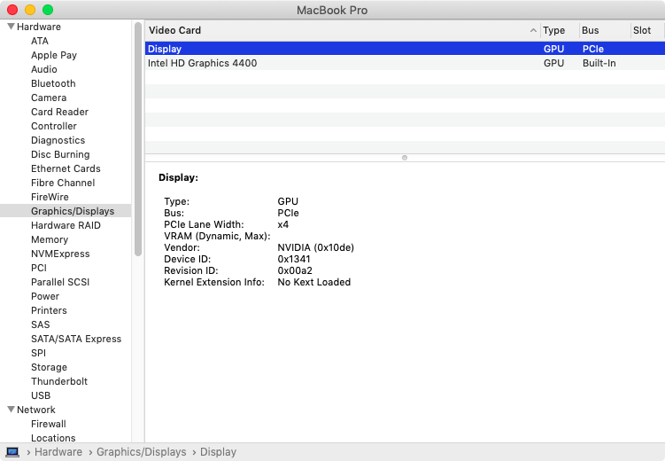Image resolution: width=665 pixels, height=461 pixels.
Task: Select SPI in the sidebar
Action: (38, 353)
